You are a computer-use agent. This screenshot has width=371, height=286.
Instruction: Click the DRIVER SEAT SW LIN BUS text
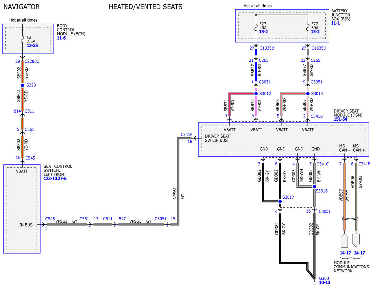pos(217,138)
